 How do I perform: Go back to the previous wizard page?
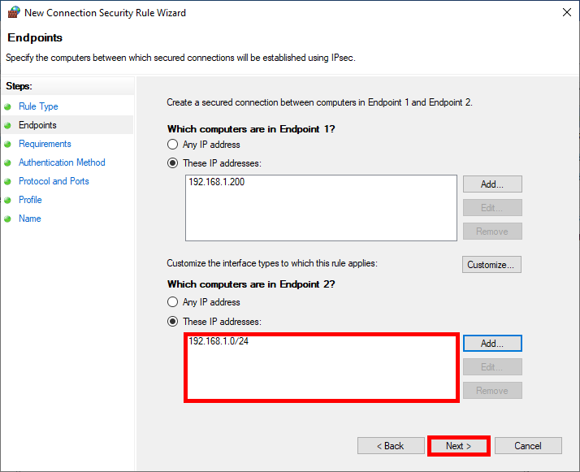coord(391,446)
